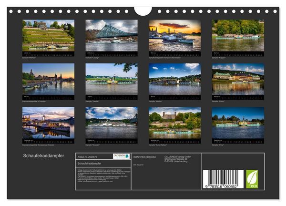
Task: Click the Dampfer "Pirna" caption
Action: tap(218, 145)
